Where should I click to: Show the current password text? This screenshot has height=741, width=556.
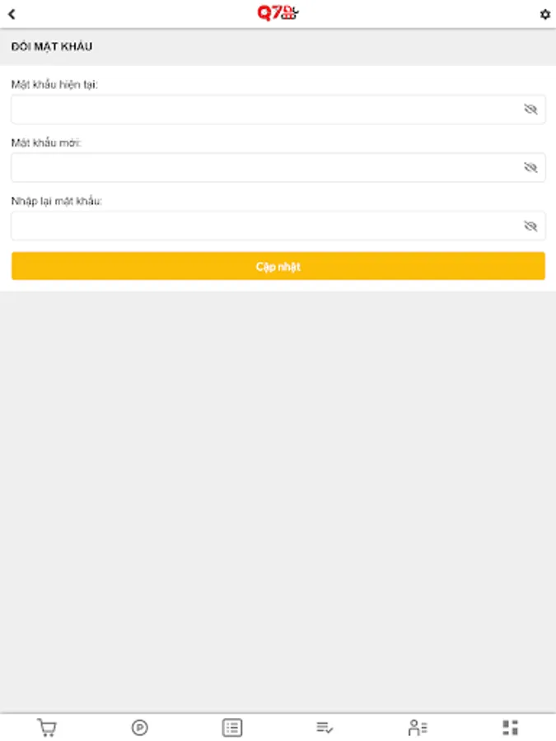(530, 110)
